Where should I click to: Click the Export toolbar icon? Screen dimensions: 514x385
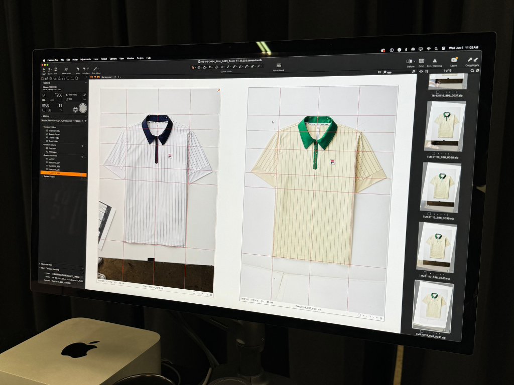[x=49, y=69]
